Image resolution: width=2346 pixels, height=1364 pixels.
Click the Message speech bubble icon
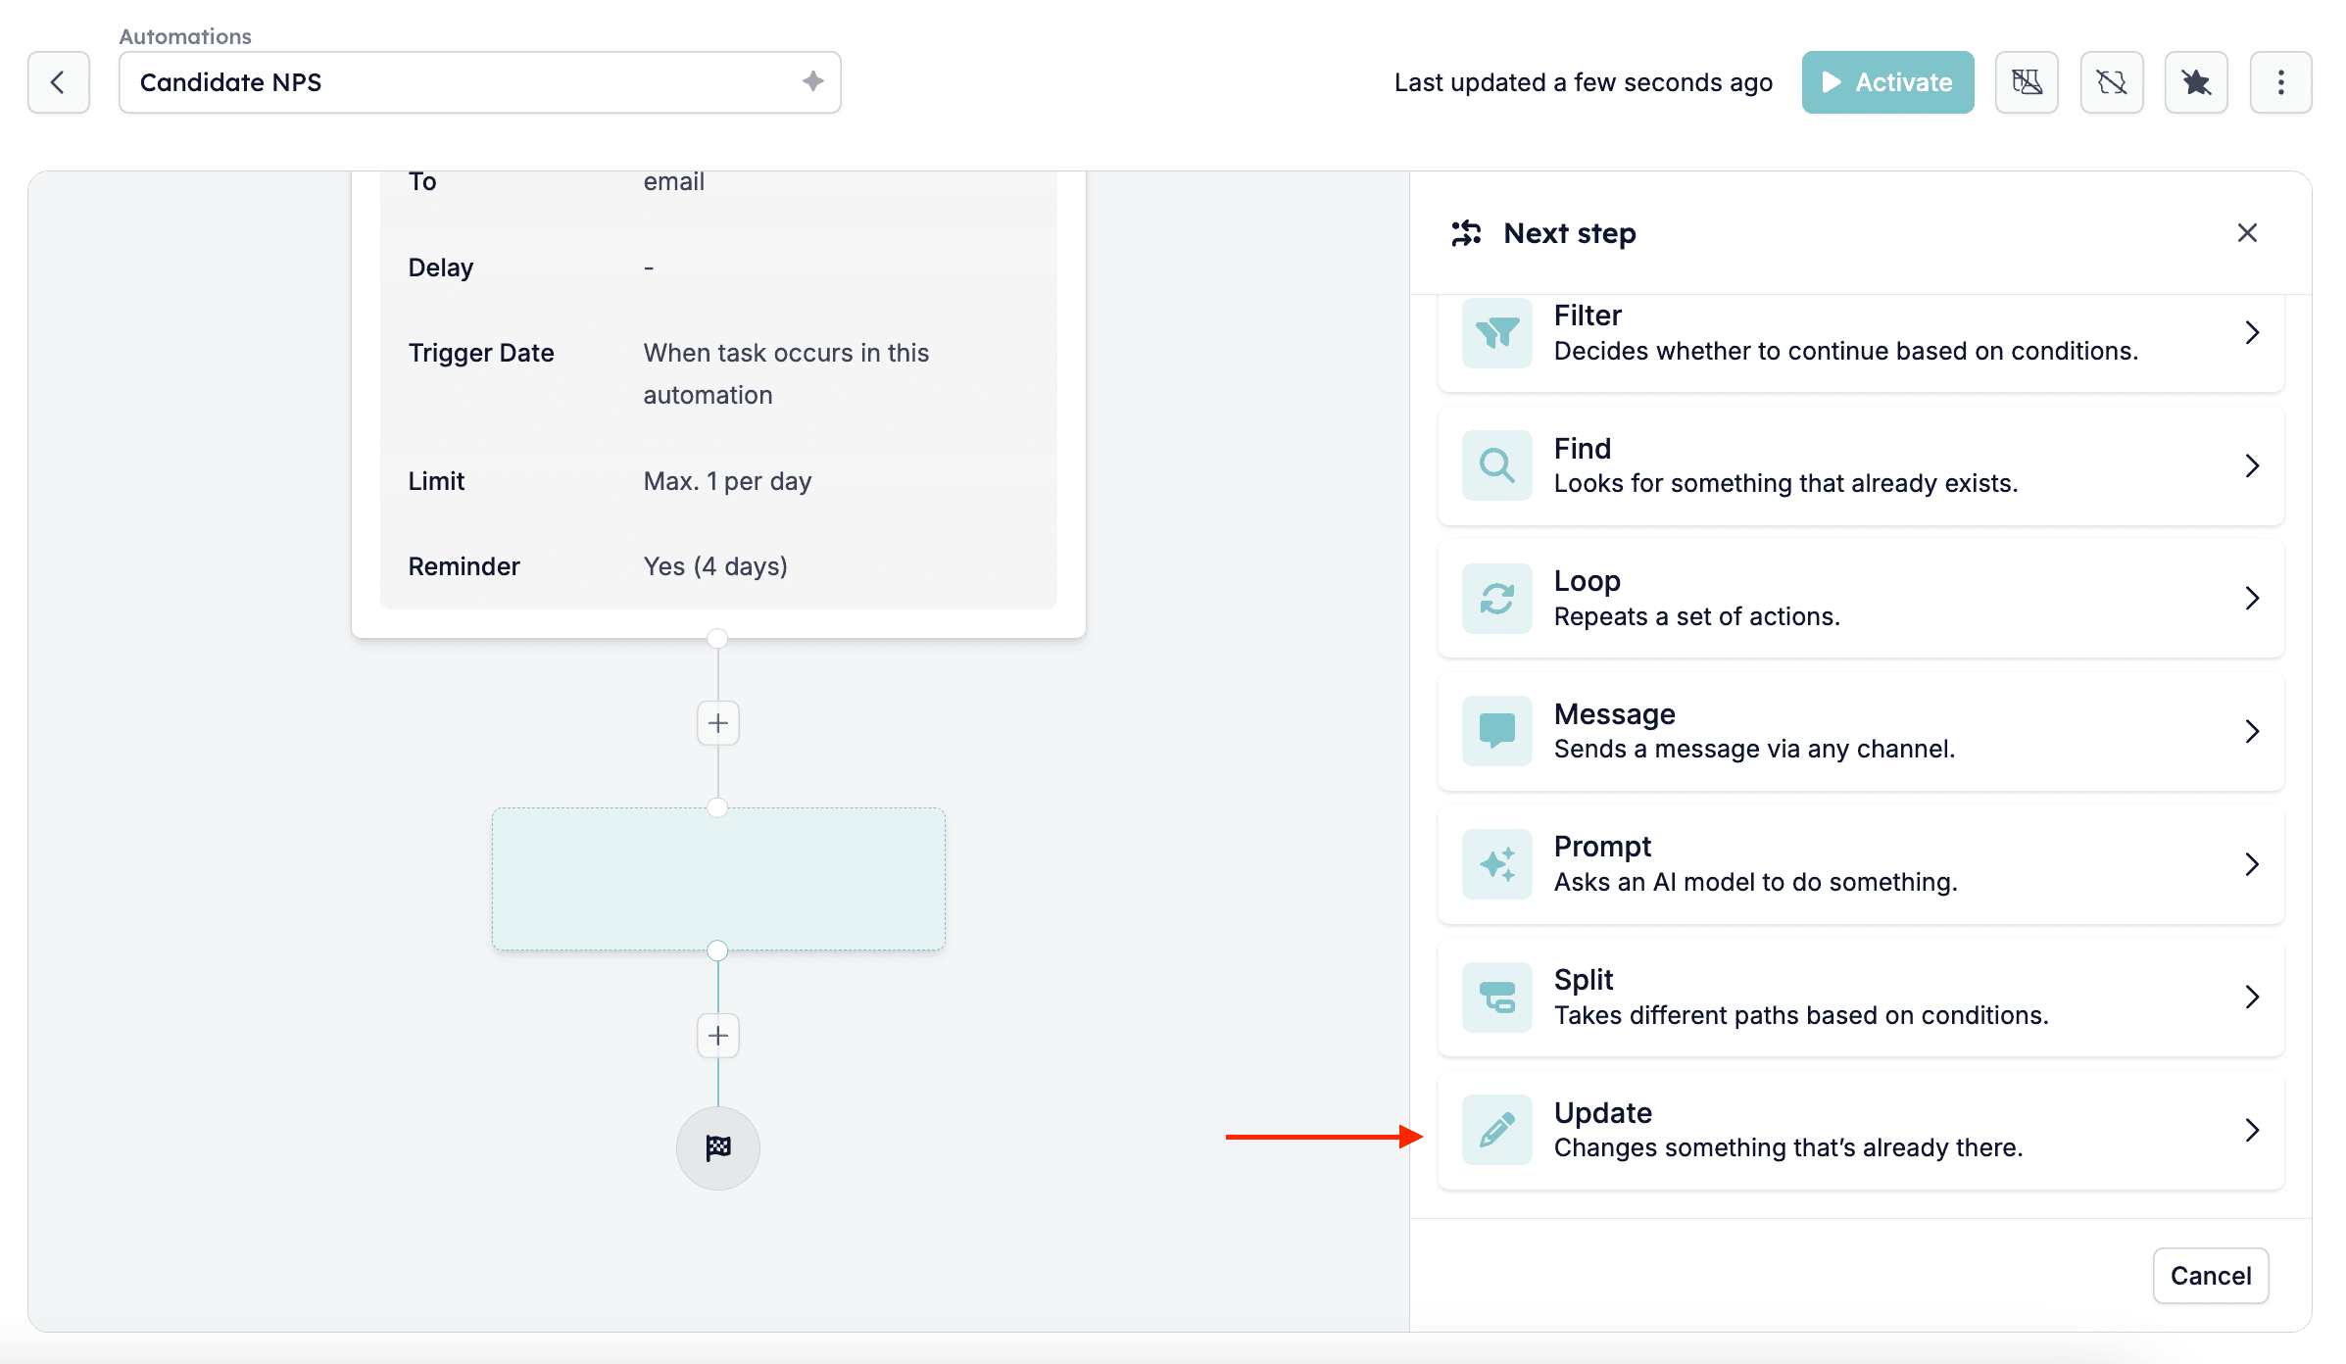[1496, 731]
